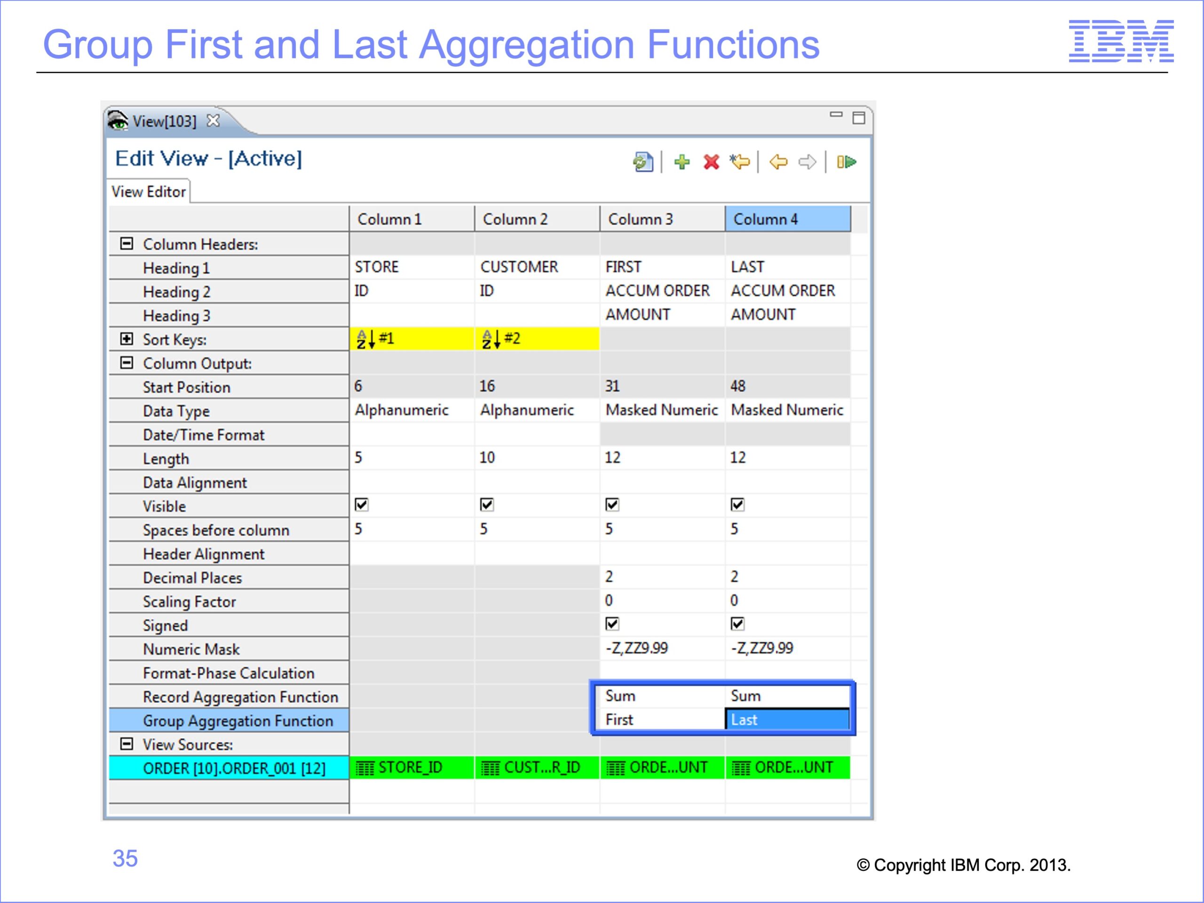Click the yellow left arrow move icon
The width and height of the screenshot is (1204, 903).
pos(778,162)
